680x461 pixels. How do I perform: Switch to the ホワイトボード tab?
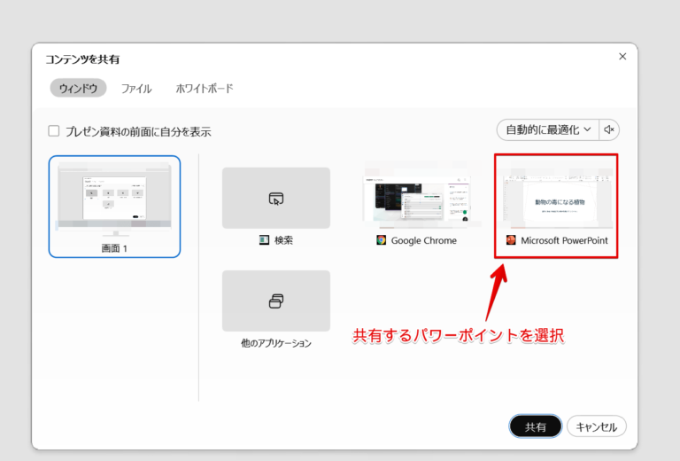click(205, 89)
